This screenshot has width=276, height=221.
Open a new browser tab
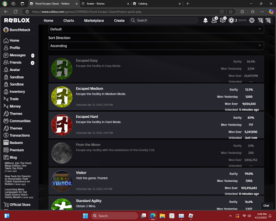(x=188, y=4)
